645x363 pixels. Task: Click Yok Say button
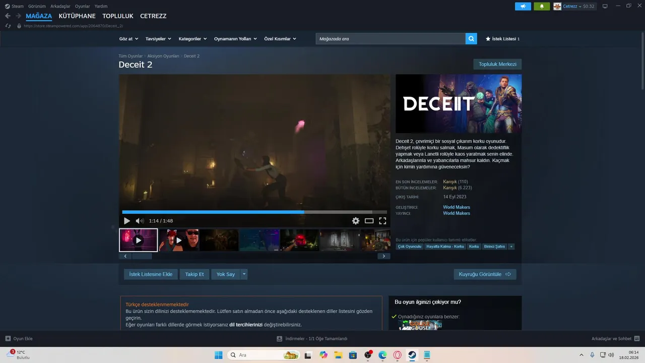[x=226, y=274]
